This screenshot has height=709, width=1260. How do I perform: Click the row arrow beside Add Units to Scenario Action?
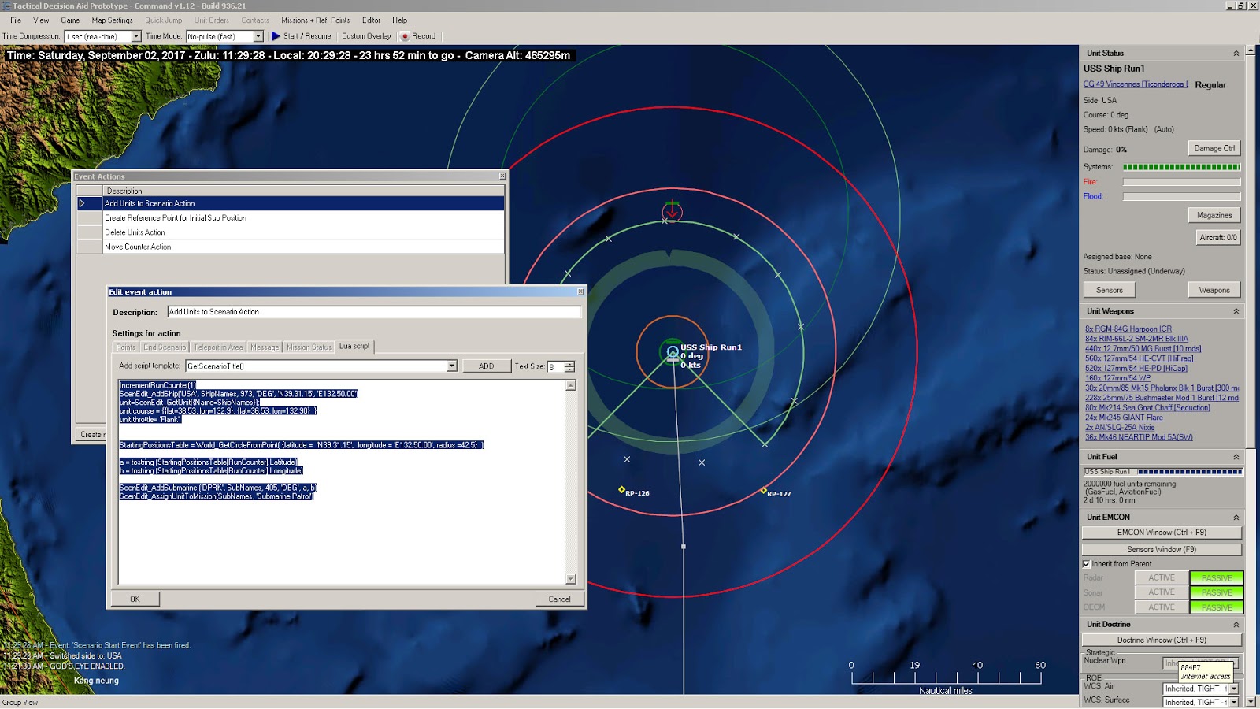pyautogui.click(x=82, y=203)
